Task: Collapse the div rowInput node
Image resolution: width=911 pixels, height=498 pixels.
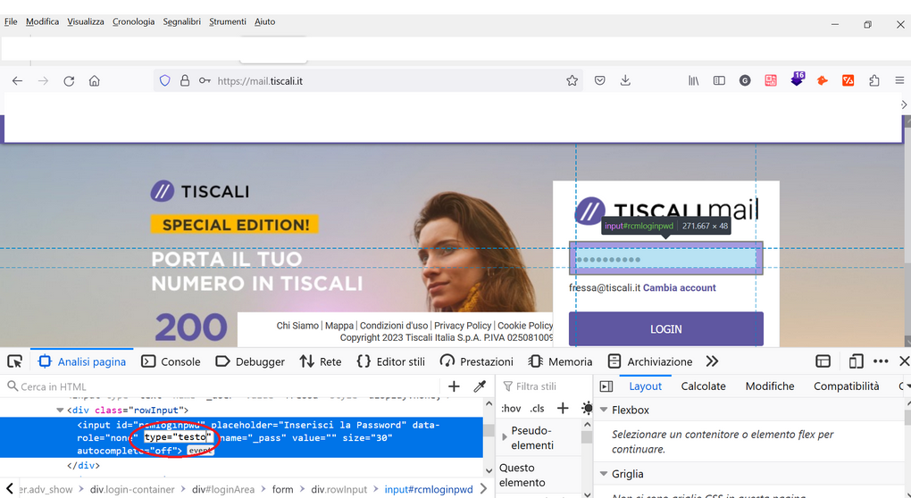Action: pyautogui.click(x=60, y=410)
